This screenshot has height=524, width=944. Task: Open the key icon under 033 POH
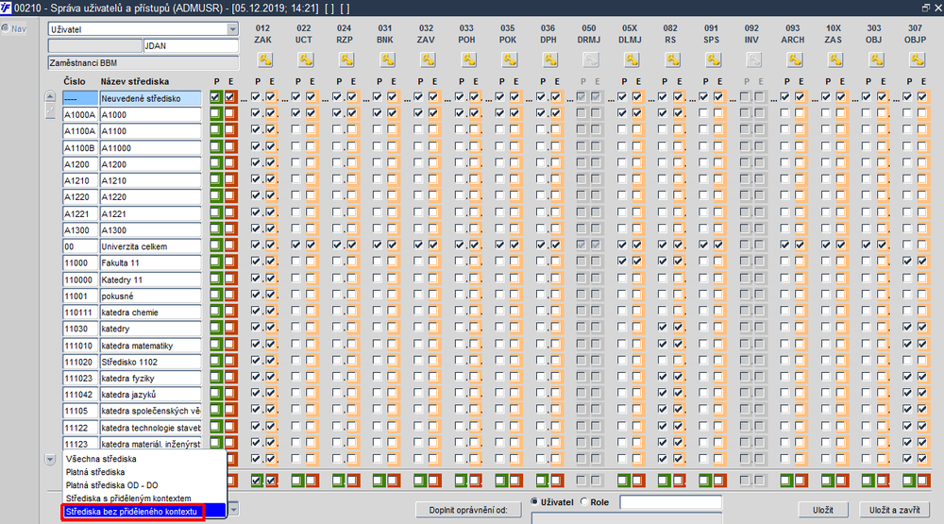tap(469, 59)
